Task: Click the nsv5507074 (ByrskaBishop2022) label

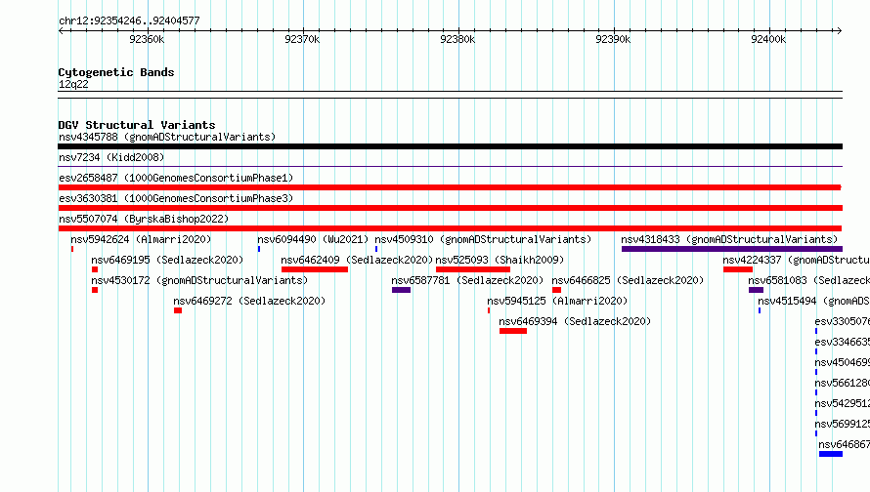Action: pos(144,219)
